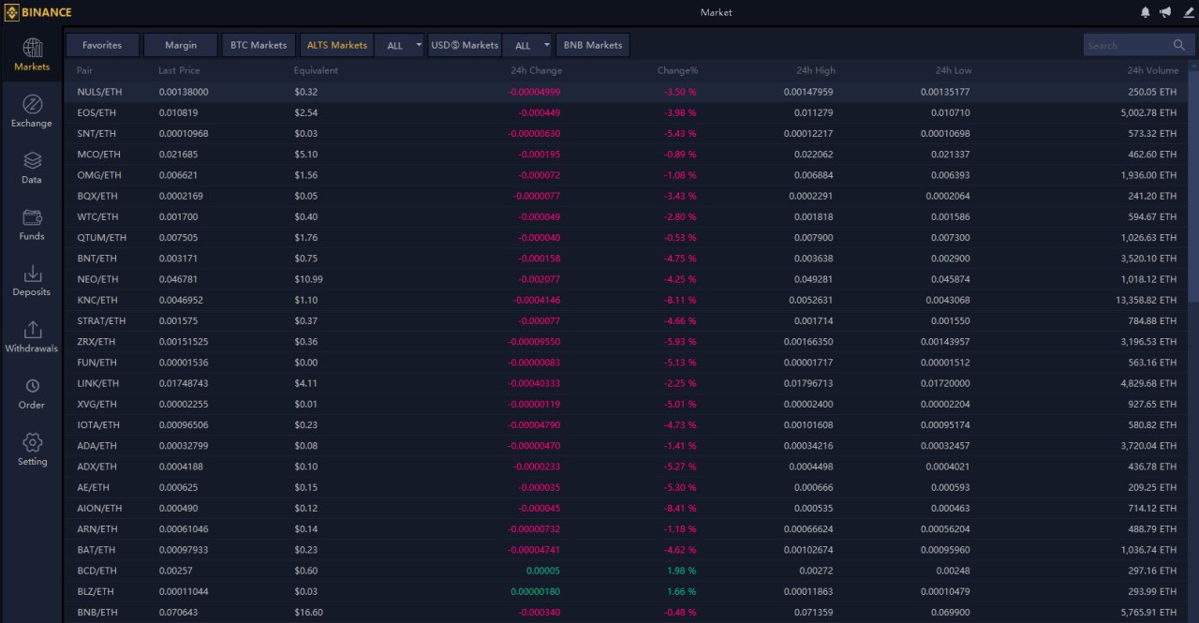
Task: Click the notification bell icon
Action: 1145,12
